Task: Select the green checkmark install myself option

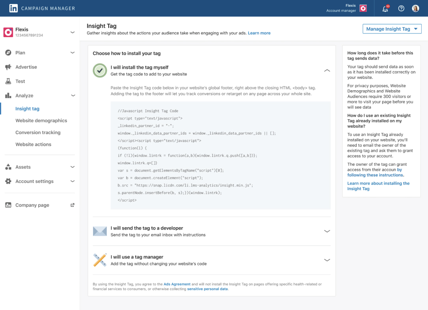Action: pyautogui.click(x=100, y=70)
